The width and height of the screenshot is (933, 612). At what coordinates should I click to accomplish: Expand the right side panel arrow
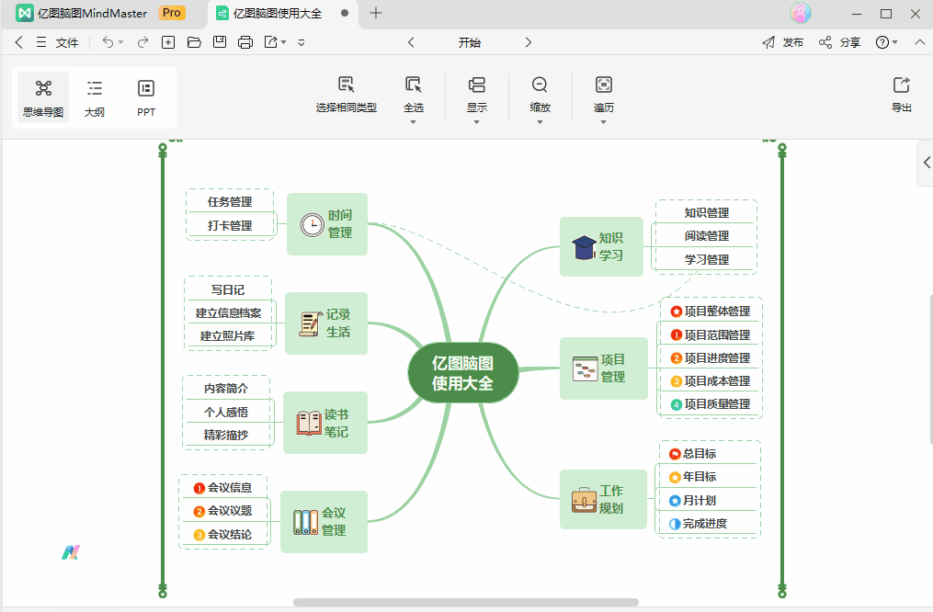coord(926,163)
